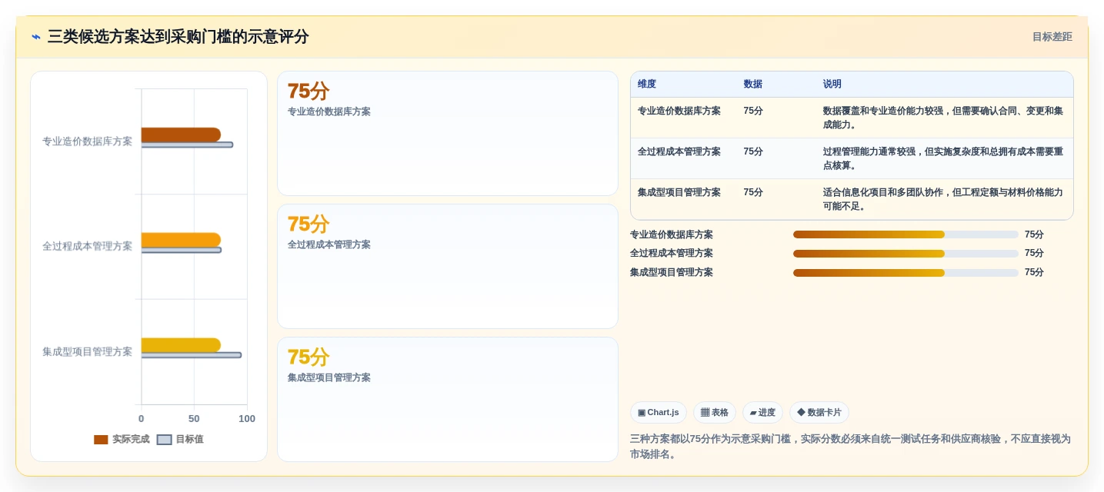Screen dimensions: 1104x492
Task: Click the 数据卡片 tag chip
Action: [x=819, y=413]
